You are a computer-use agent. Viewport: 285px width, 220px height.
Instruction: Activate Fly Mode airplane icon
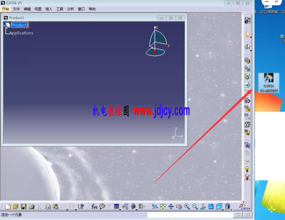tap(155, 207)
